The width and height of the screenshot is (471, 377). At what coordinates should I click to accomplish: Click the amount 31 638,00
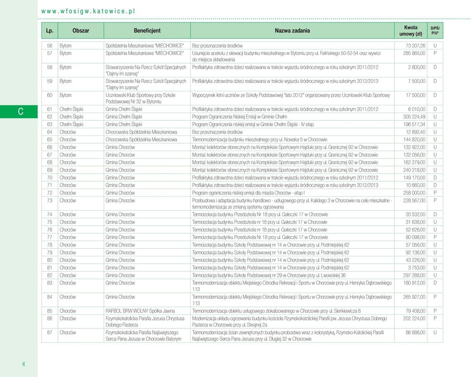coord(416,222)
